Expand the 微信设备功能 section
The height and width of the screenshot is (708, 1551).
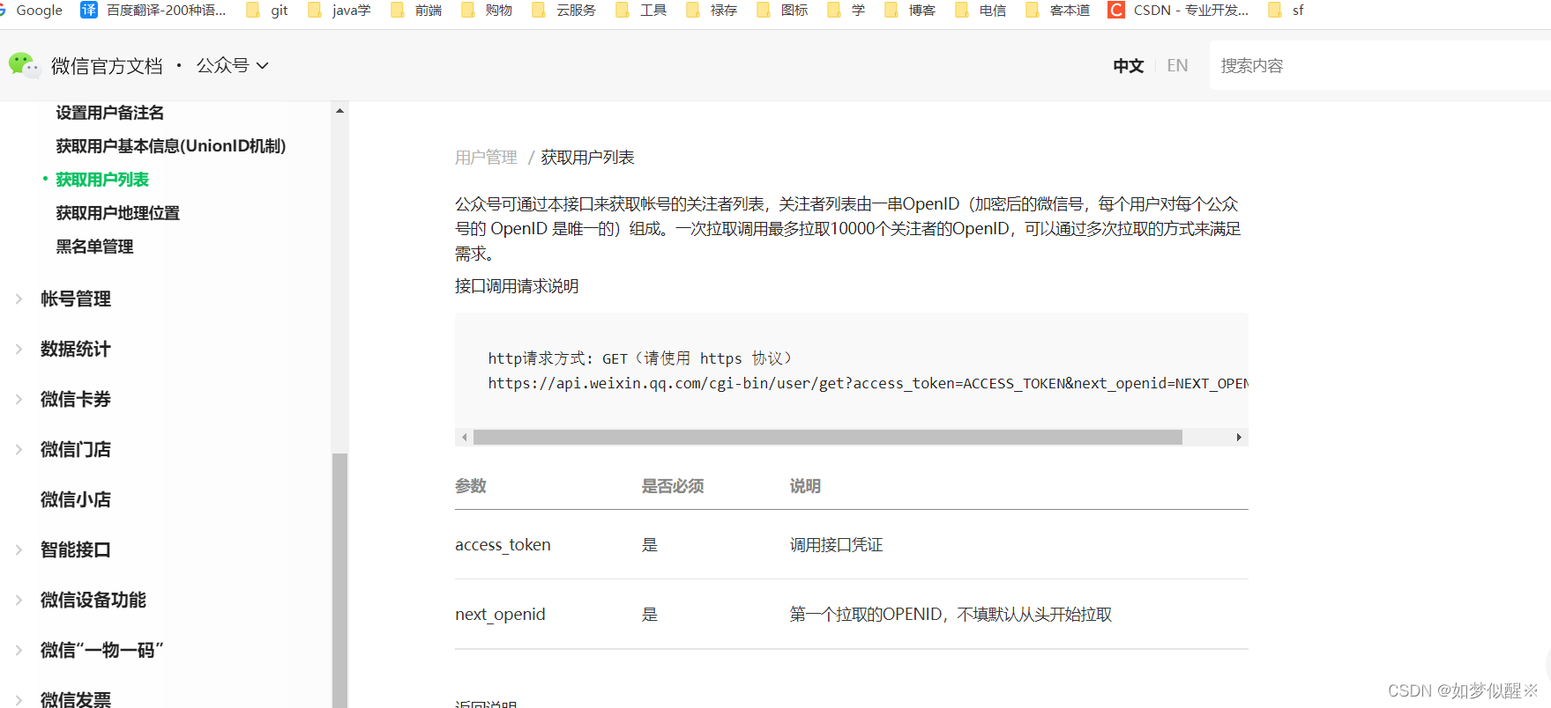tap(93, 600)
